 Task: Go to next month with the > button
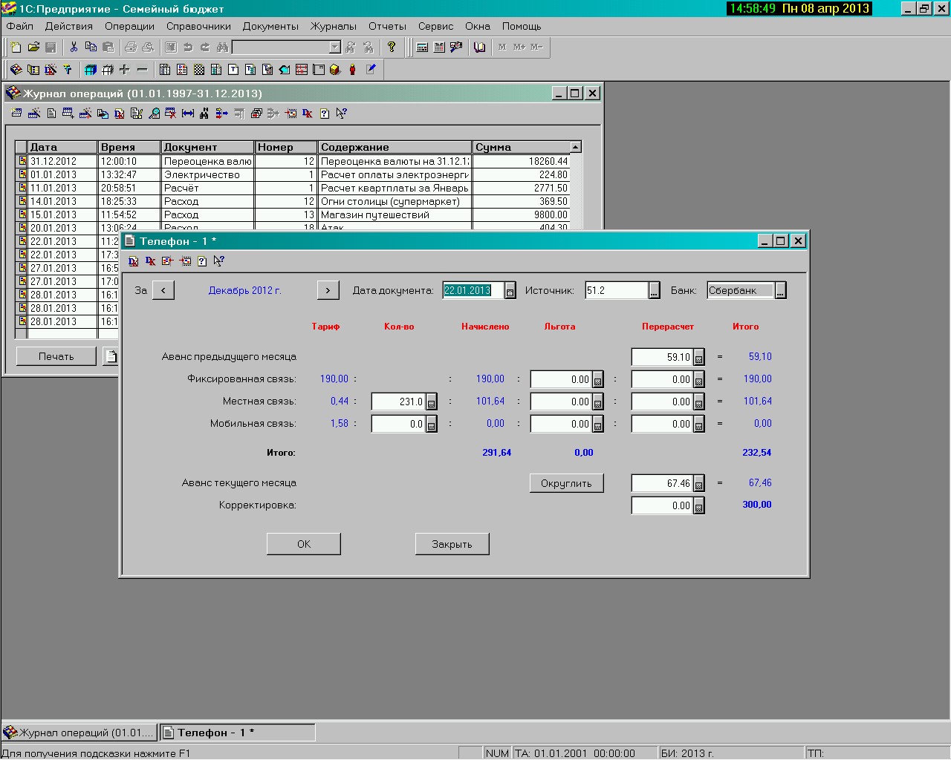(x=328, y=290)
